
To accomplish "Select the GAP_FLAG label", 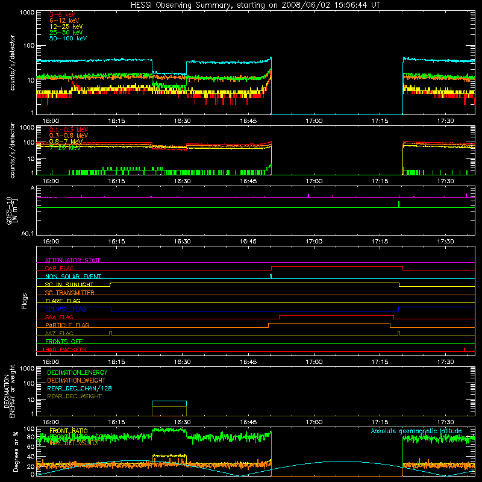I will pyautogui.click(x=59, y=268).
